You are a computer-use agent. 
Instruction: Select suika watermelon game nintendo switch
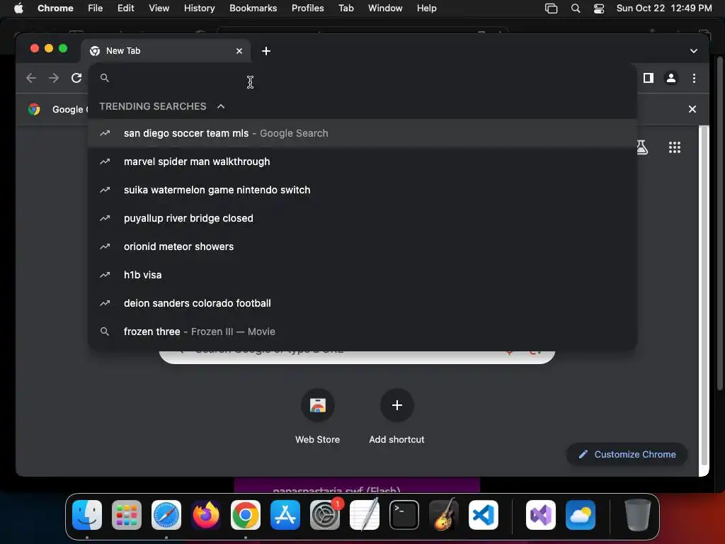362,190
